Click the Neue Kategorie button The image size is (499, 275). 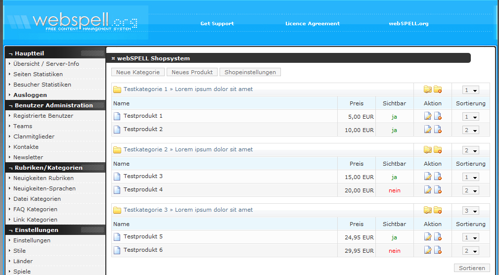pyautogui.click(x=138, y=72)
